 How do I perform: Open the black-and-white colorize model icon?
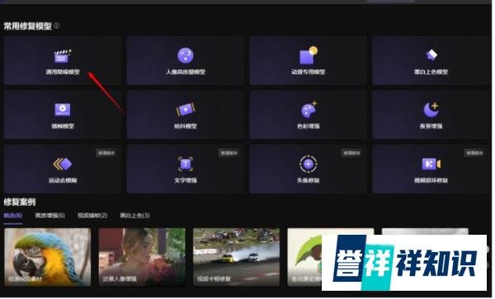click(x=431, y=55)
